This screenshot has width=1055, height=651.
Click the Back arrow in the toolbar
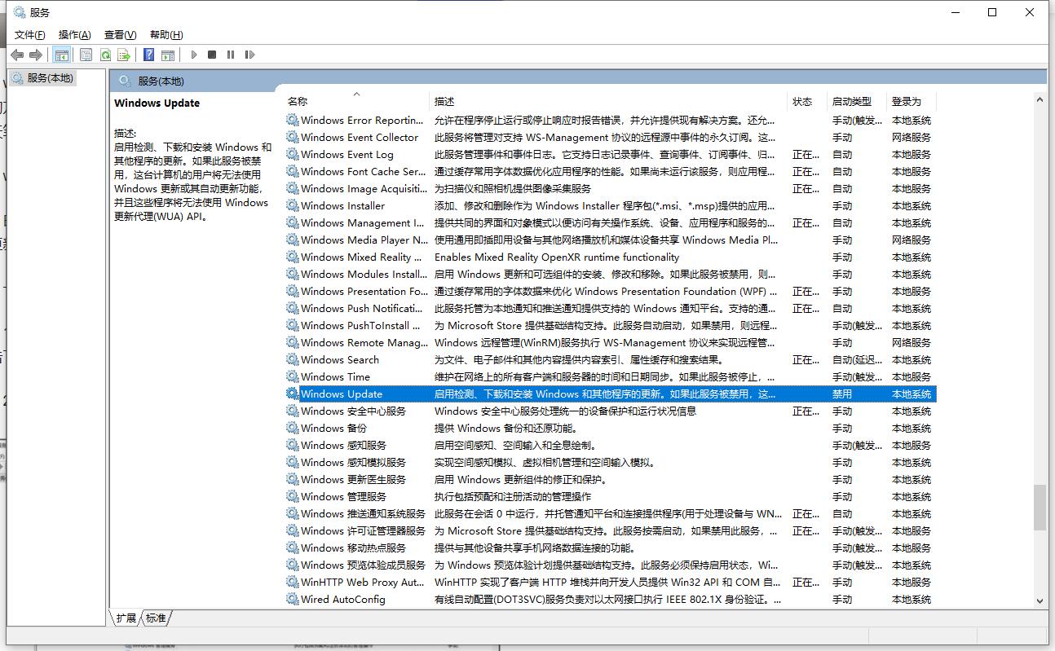click(x=17, y=55)
